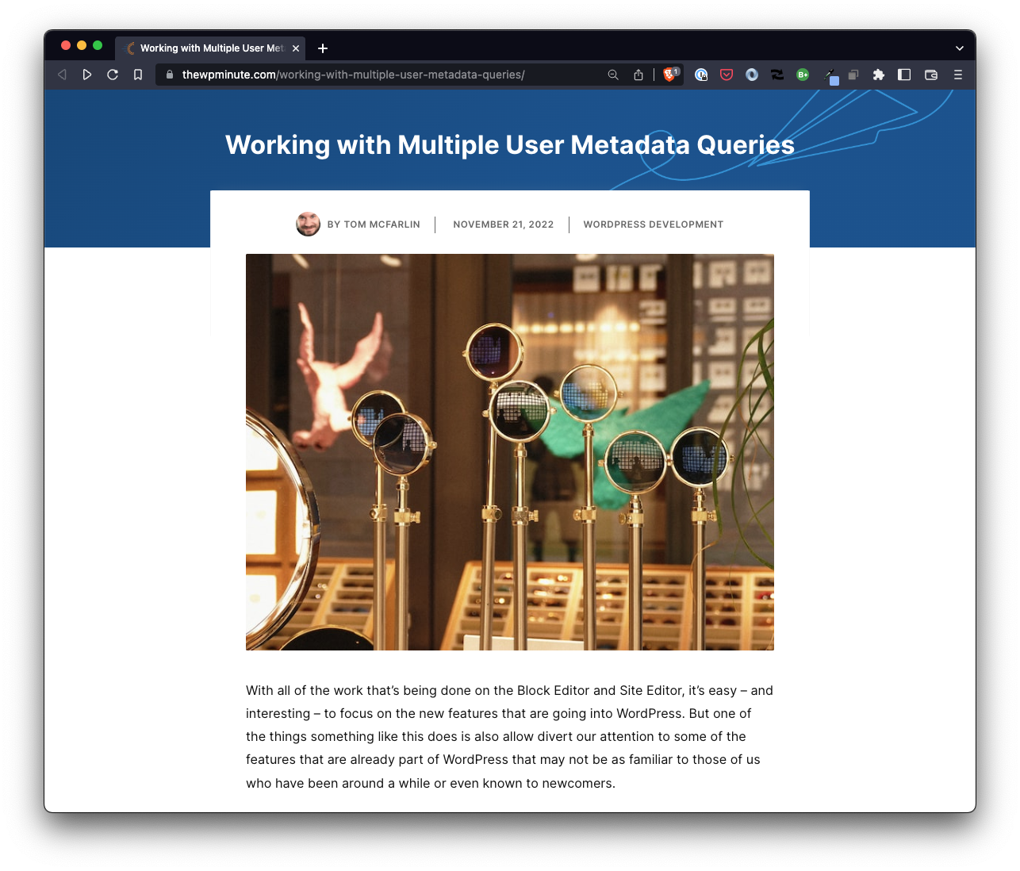
Task: Click the zoom magnifier icon in address bar
Action: click(x=613, y=75)
